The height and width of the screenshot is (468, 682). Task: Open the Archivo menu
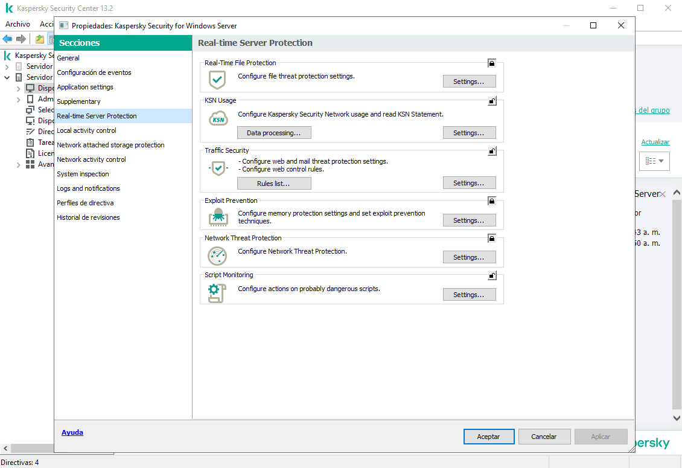click(x=18, y=24)
